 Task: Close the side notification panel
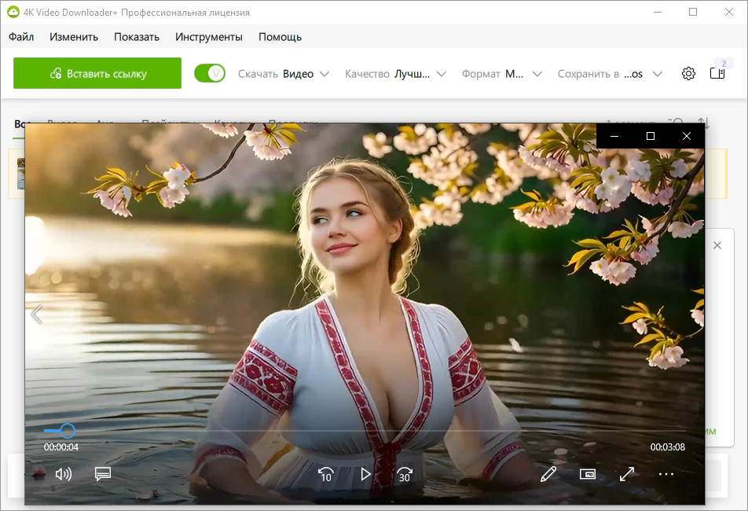click(717, 245)
